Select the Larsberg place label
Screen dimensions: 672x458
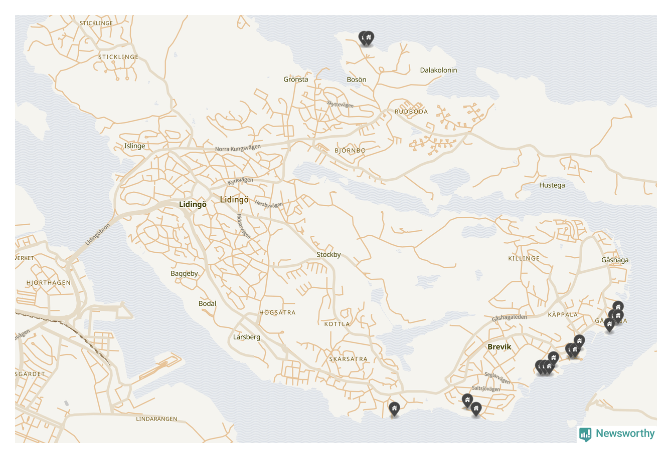click(247, 337)
